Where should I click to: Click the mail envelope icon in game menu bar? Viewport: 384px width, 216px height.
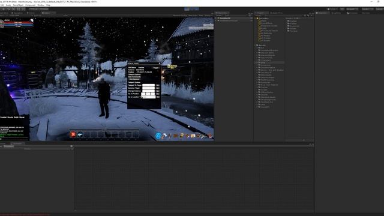click(x=193, y=136)
